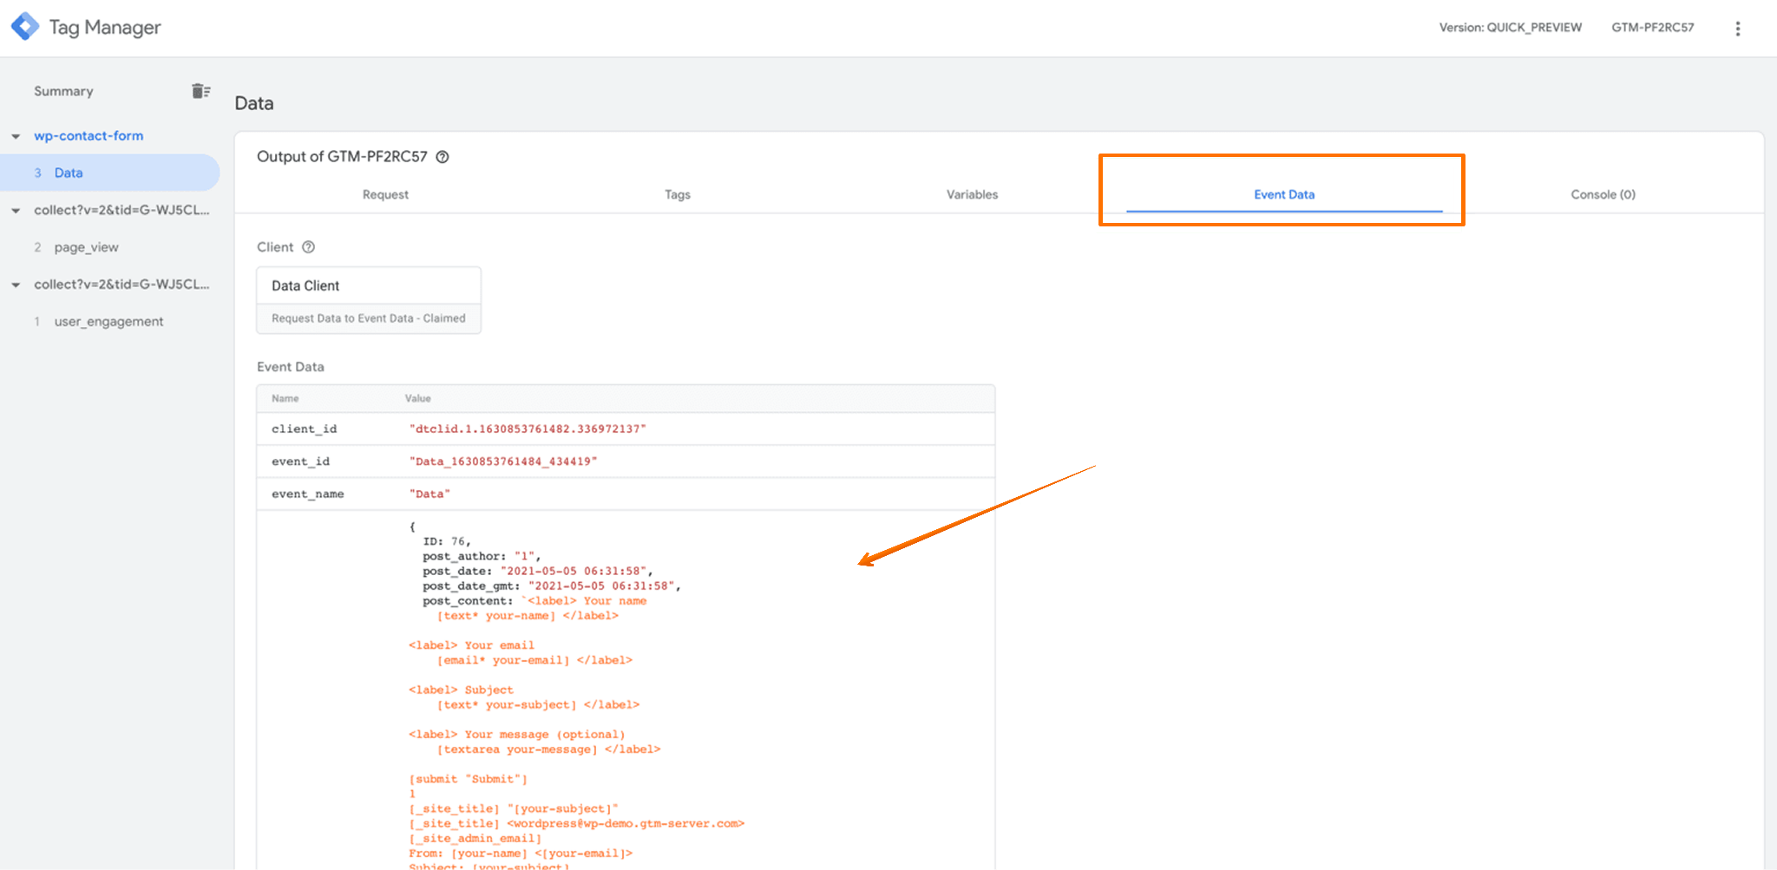Open the three-dot more options menu
Screen dimensions: 1777x870
coord(1737,29)
